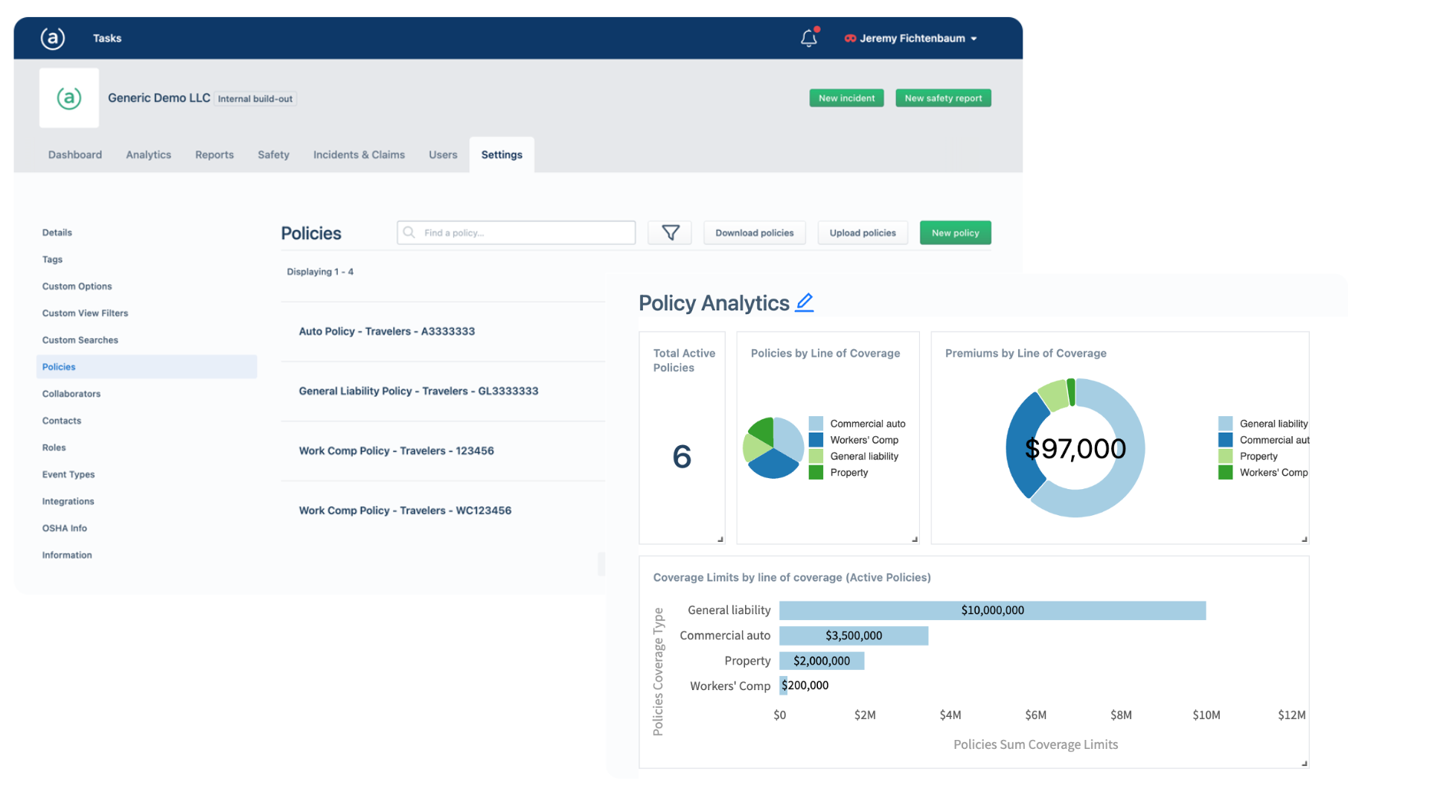Open Tasks in the top bar

click(107, 38)
